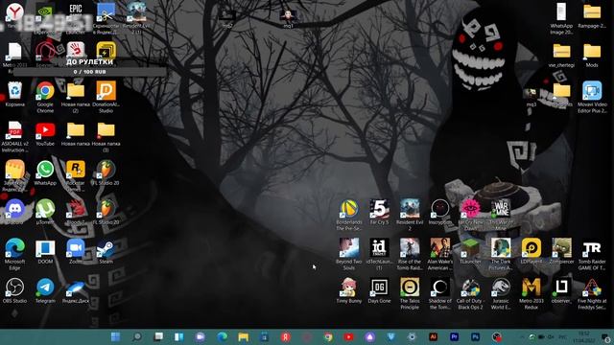Image resolution: width=614 pixels, height=345 pixels.
Task: Launch Days Gone from the desktop
Action: [380, 287]
